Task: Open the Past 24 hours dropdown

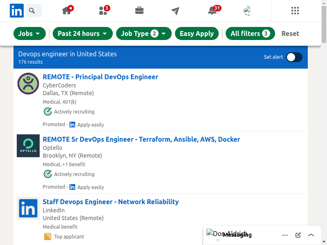Action: (x=82, y=33)
